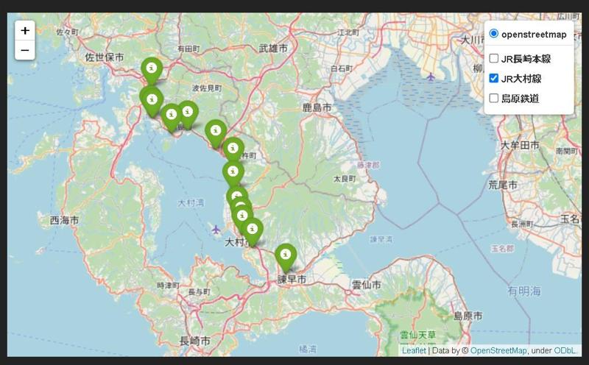Zoom out with the minus button
Image resolution: width=589 pixels, height=365 pixels.
pyautogui.click(x=25, y=50)
